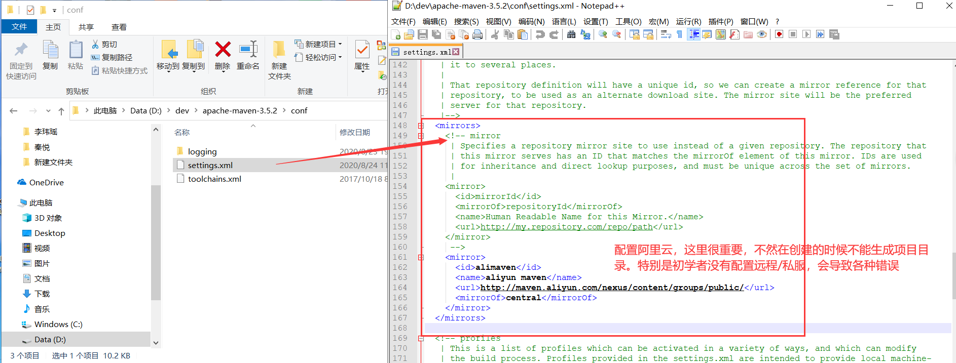This screenshot has height=363, width=956.
Task: Collapse the profiles comment fold at line 169
Action: (421, 338)
